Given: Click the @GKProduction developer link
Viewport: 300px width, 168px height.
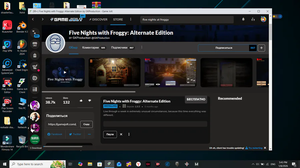Looking at the screenshot, I should tap(100, 38).
